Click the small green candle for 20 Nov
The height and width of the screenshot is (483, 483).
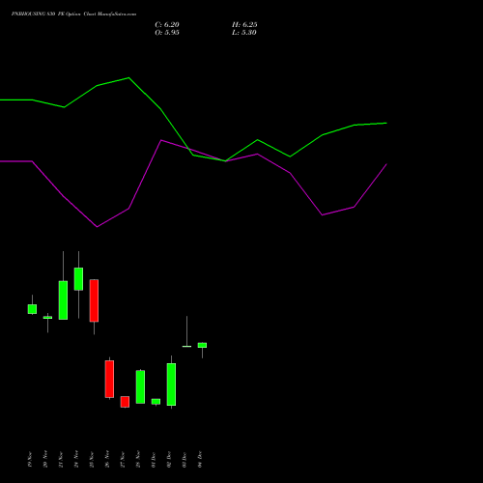(x=47, y=318)
